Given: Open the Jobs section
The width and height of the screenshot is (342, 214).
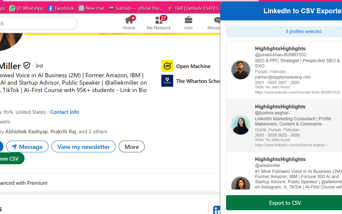Looking at the screenshot, I should (x=188, y=23).
